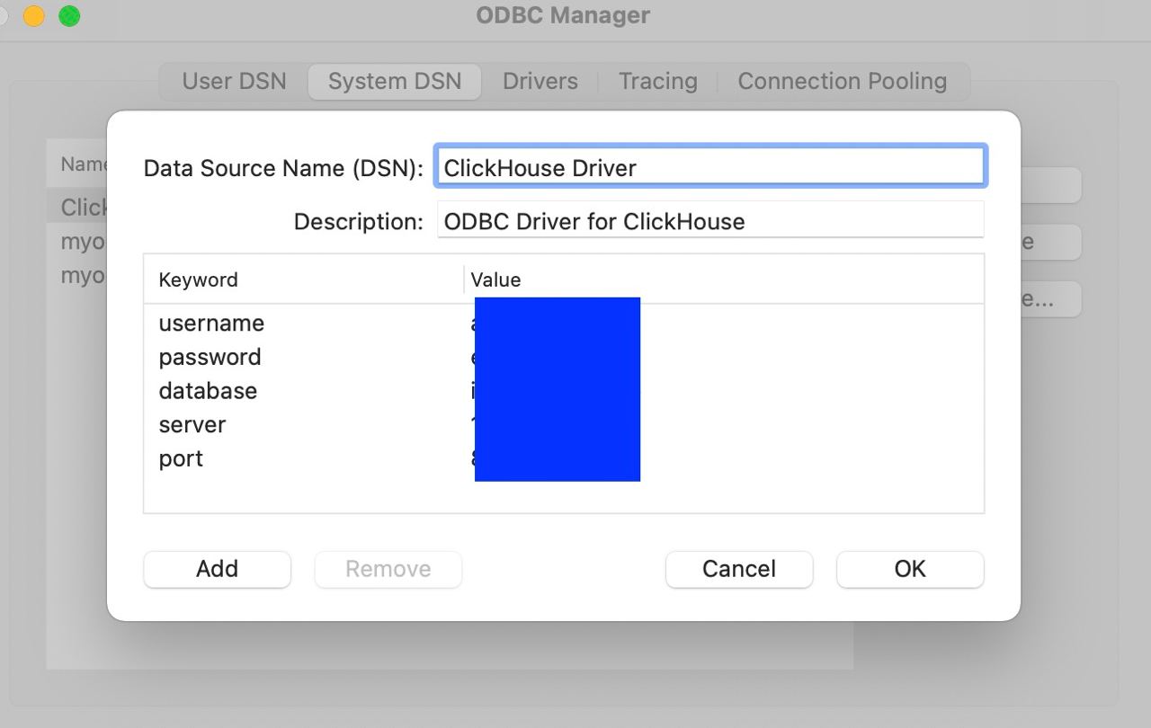The image size is (1151, 728).
Task: Select the System DSN tab
Action: (x=395, y=81)
